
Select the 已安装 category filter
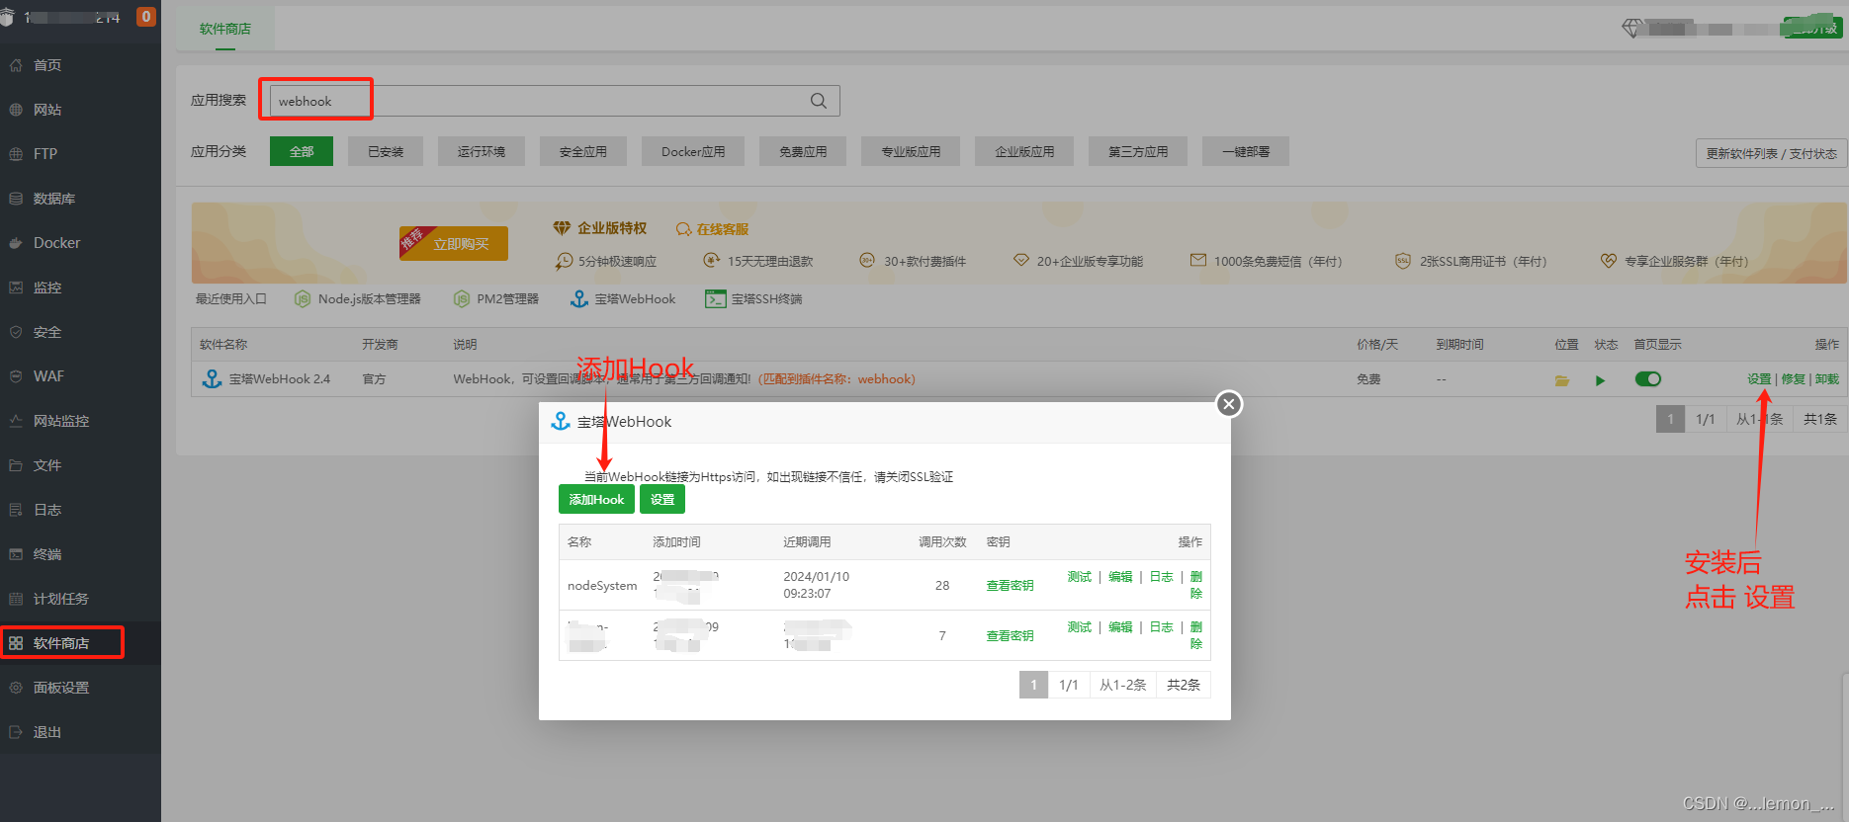tap(386, 151)
